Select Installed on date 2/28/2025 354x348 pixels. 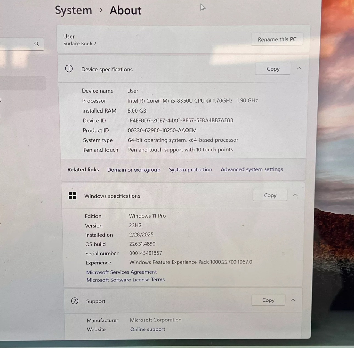(x=141, y=234)
